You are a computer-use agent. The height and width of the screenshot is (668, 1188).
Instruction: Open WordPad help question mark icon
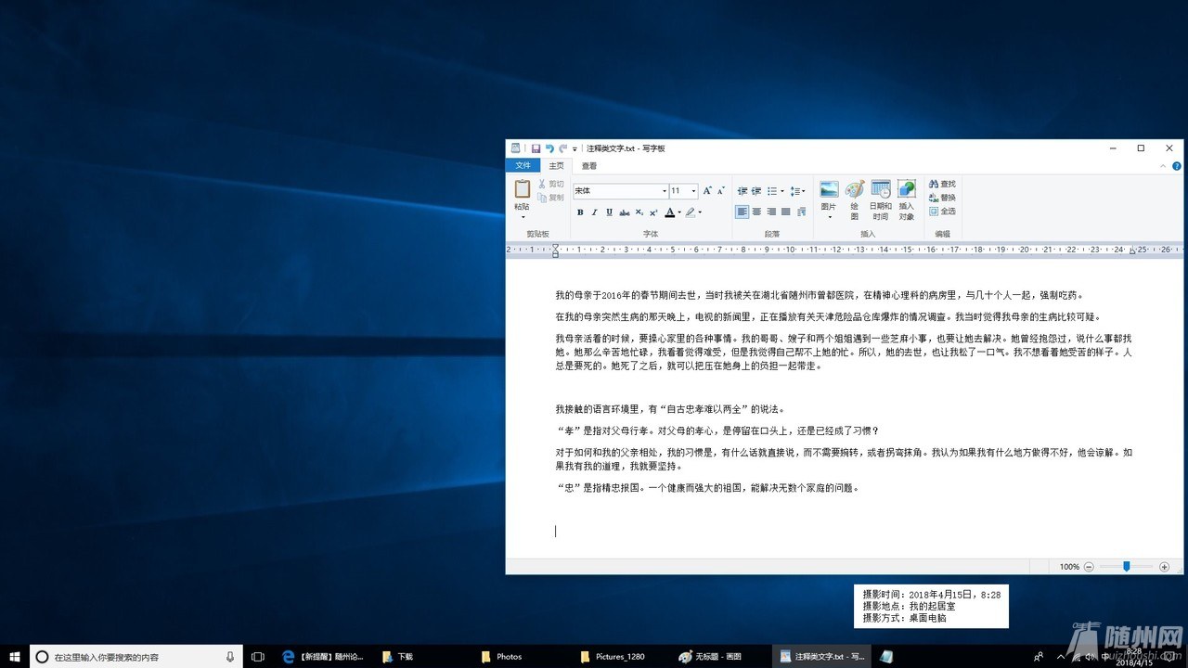point(1177,166)
